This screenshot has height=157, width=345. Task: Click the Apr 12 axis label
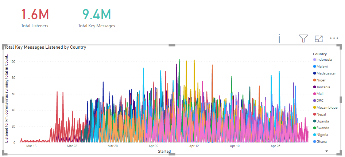point(194,146)
